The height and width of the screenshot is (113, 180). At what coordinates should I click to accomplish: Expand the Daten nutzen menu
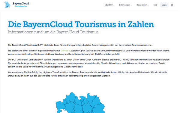tap(125, 5)
